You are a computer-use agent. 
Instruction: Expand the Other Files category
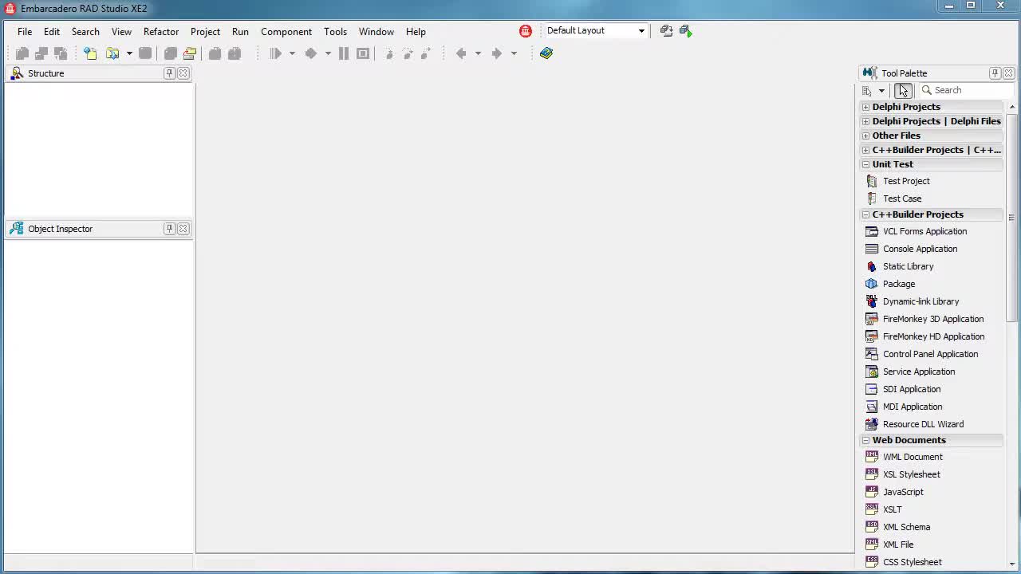tap(865, 136)
